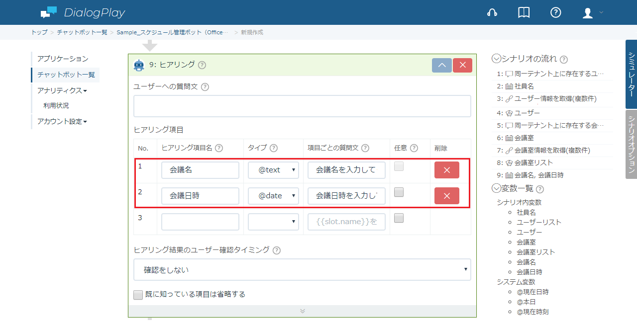This screenshot has width=637, height=323.
Task: Click the empty item name field in row 3
Action: pyautogui.click(x=200, y=222)
